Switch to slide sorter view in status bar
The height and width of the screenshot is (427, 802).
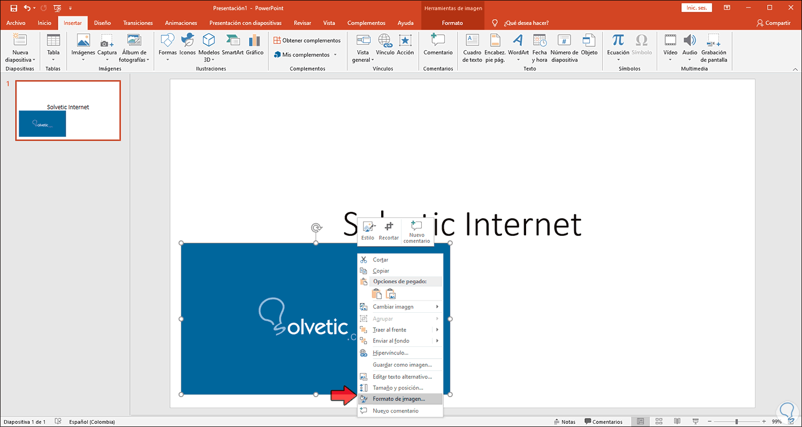pos(659,422)
